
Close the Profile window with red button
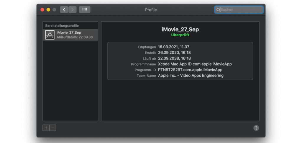(42, 10)
